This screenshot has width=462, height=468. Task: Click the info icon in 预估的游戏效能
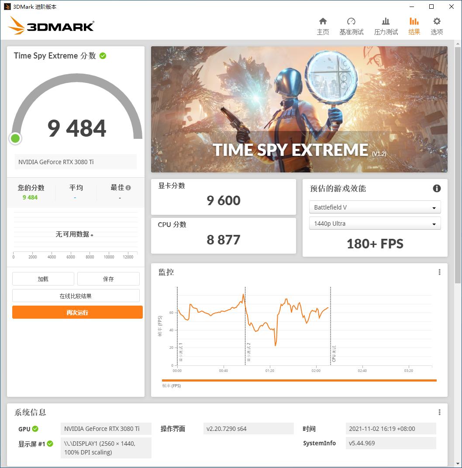pyautogui.click(x=437, y=188)
